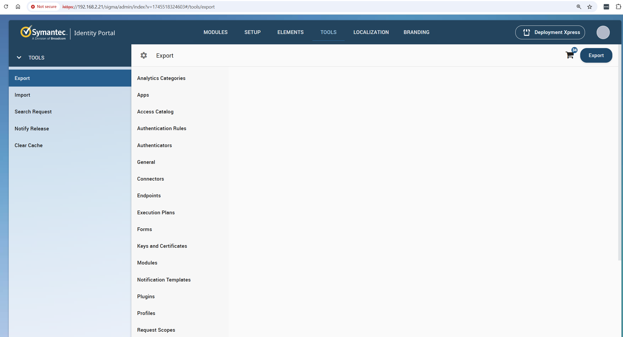Choose Access Catalog export category
623x337 pixels.
tap(180, 112)
